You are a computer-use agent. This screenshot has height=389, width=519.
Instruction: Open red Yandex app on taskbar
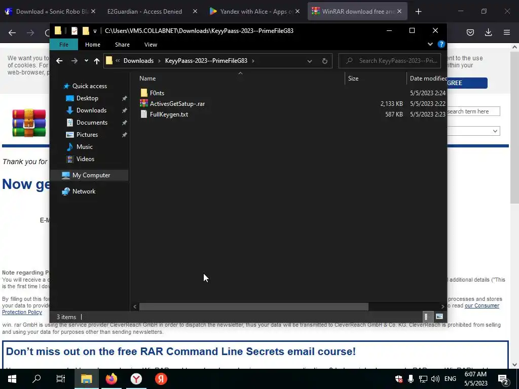[161, 379]
